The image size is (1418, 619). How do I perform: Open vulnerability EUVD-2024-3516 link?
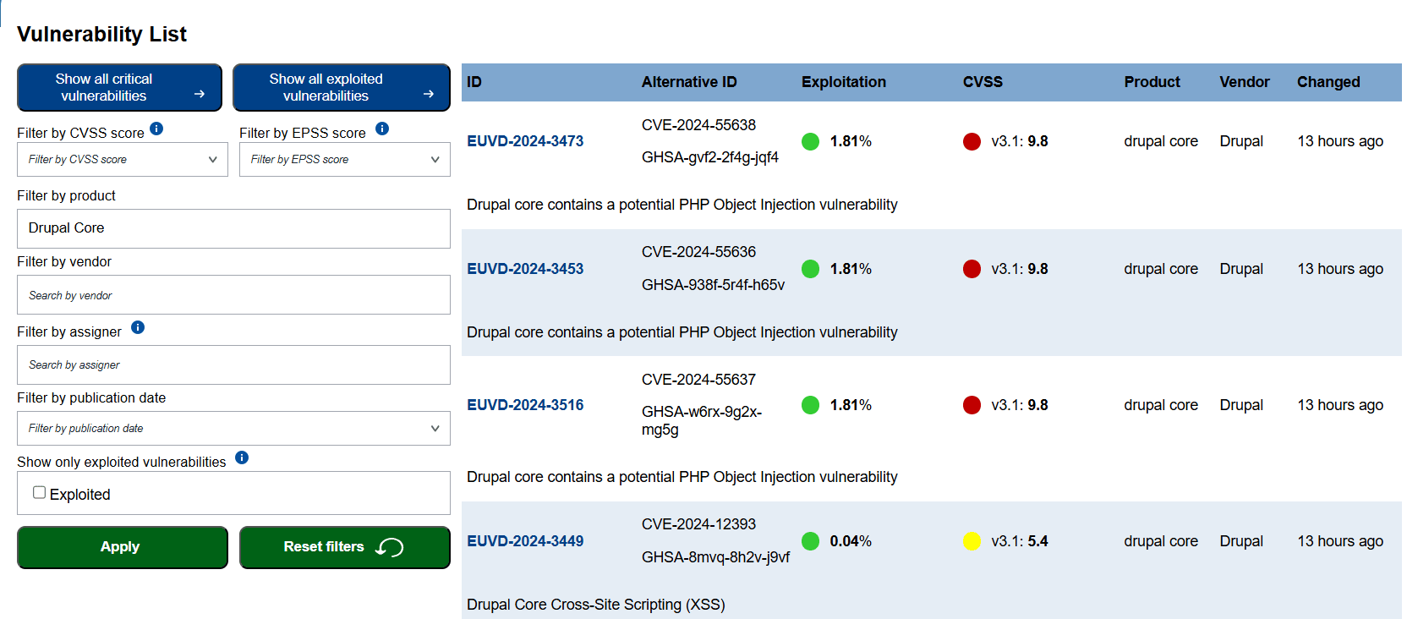point(525,405)
